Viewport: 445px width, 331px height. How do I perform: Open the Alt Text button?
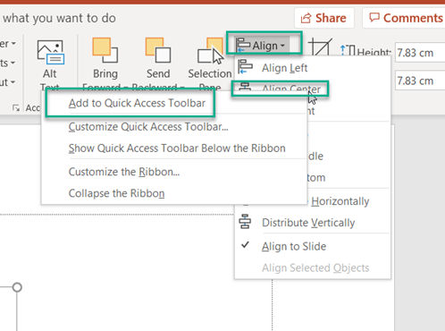(50, 64)
